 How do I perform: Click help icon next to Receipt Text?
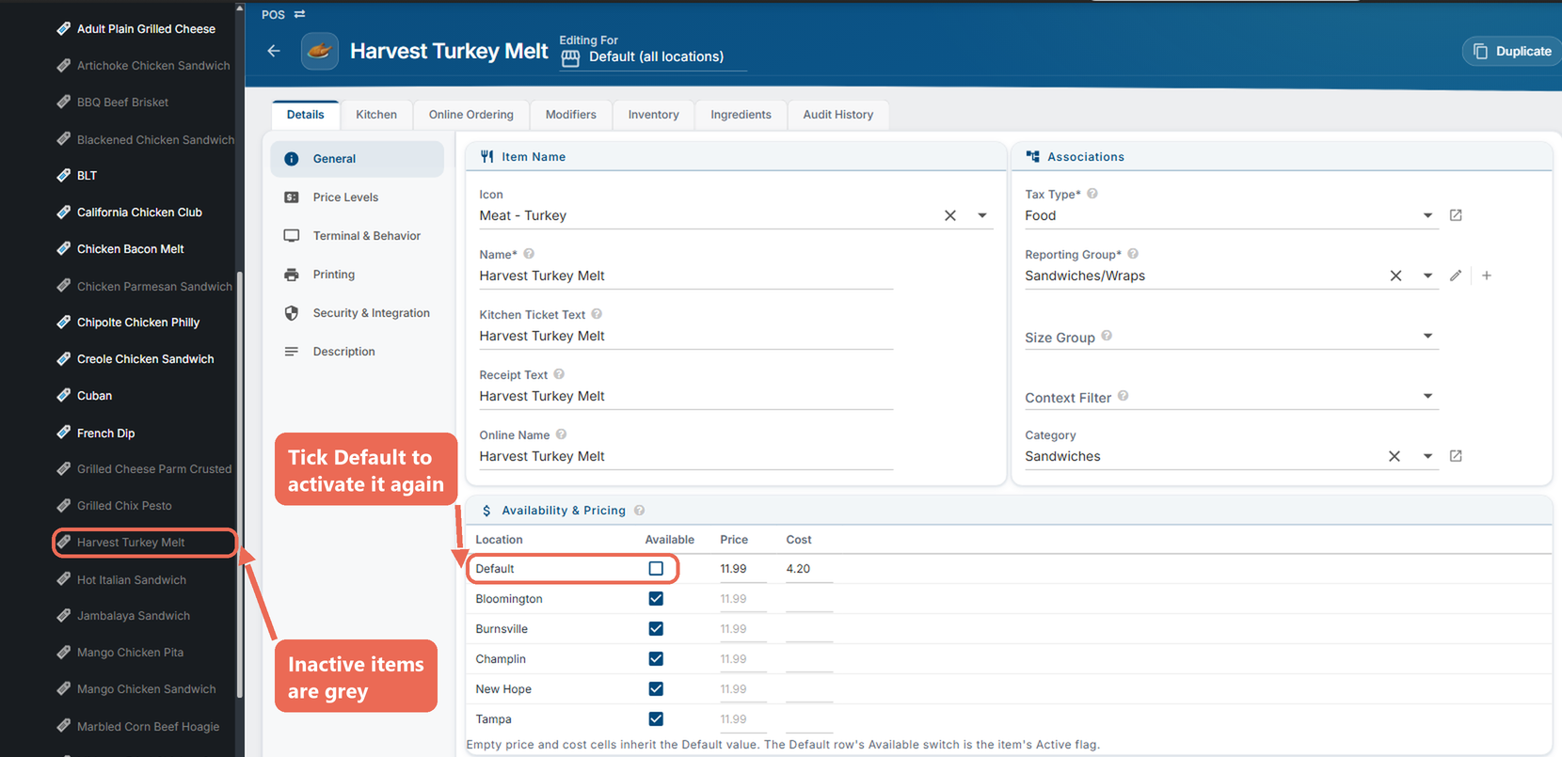coord(559,374)
